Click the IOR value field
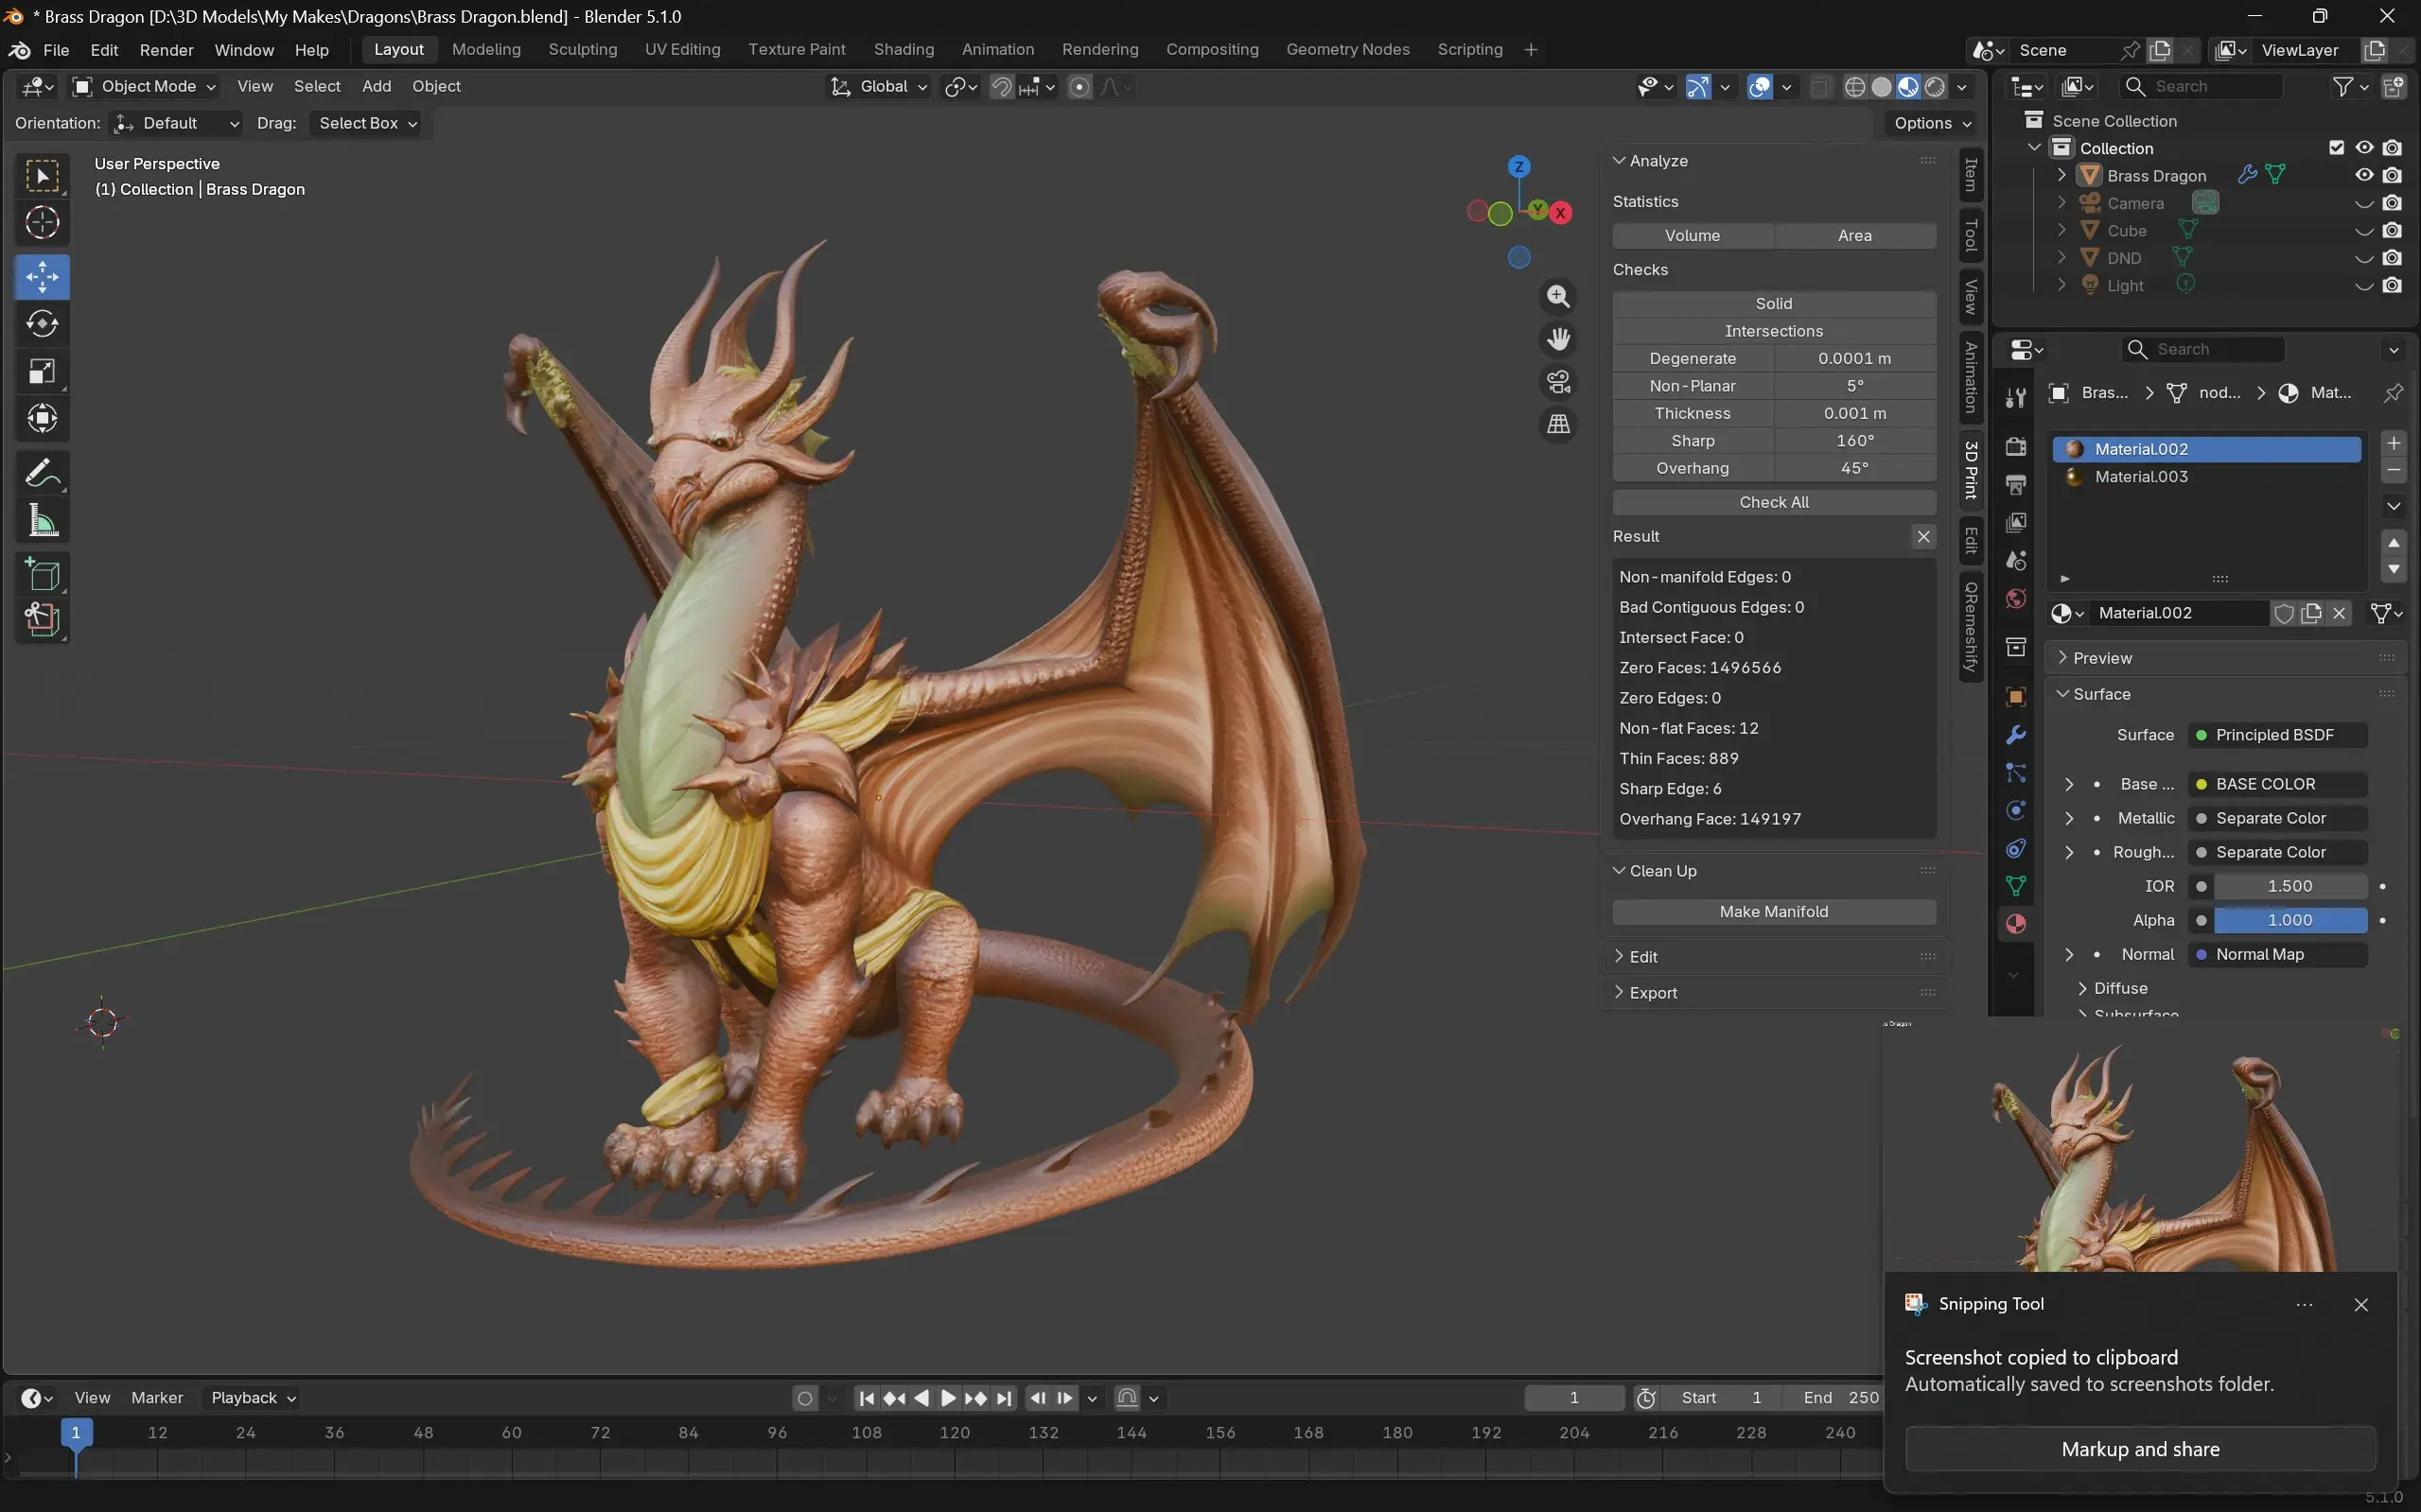 [2289, 886]
